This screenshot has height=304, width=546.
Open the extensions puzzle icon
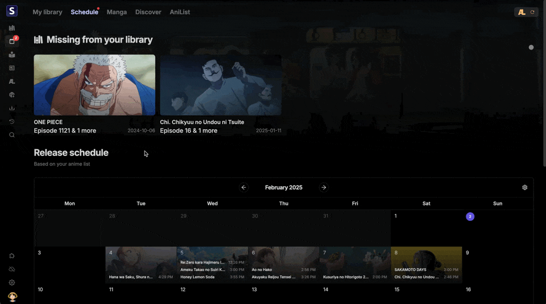(x=12, y=256)
